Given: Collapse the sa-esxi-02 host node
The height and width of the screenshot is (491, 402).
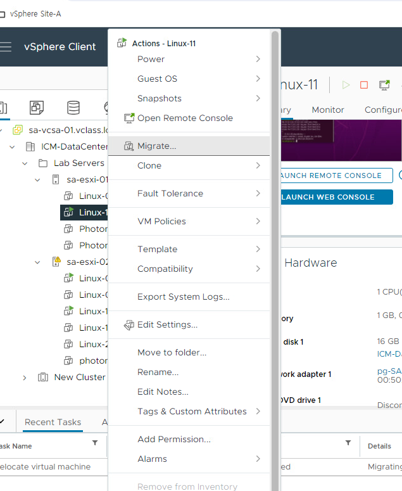Looking at the screenshot, I should coord(37,262).
